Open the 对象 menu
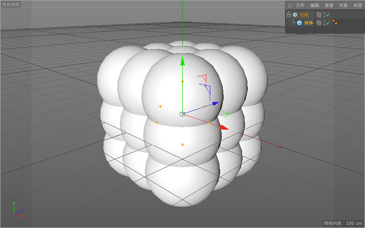Viewport: 365px width, 228px height. tap(343, 5)
